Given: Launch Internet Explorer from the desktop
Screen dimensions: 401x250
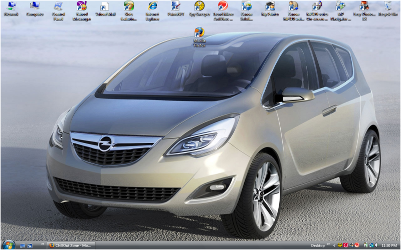Looking at the screenshot, I should (x=152, y=7).
